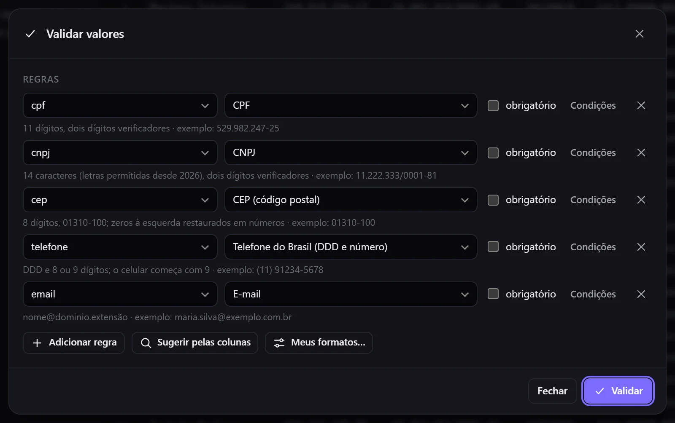Click Condições on the cnpj rule
The height and width of the screenshot is (423, 675).
593,153
